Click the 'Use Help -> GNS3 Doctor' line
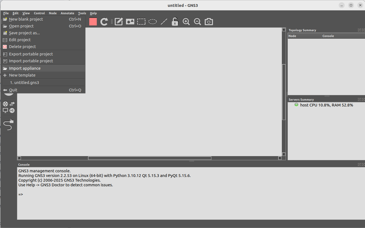 point(66,185)
